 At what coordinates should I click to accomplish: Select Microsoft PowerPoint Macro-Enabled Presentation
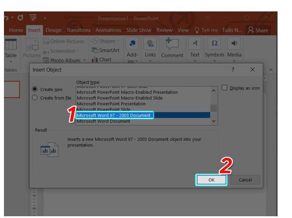pos(143,92)
